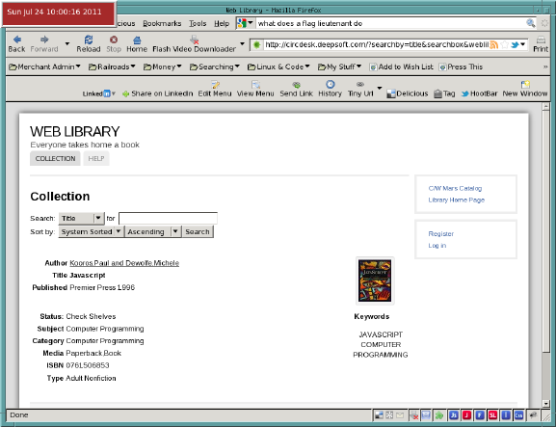This screenshot has width=556, height=427.
Task: Open the History clock icon
Action: tap(331, 84)
